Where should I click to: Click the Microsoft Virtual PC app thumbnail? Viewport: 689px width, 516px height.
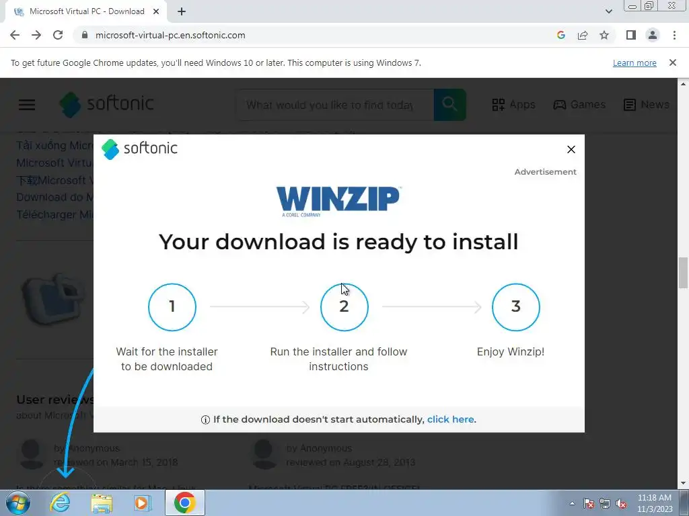(x=54, y=299)
